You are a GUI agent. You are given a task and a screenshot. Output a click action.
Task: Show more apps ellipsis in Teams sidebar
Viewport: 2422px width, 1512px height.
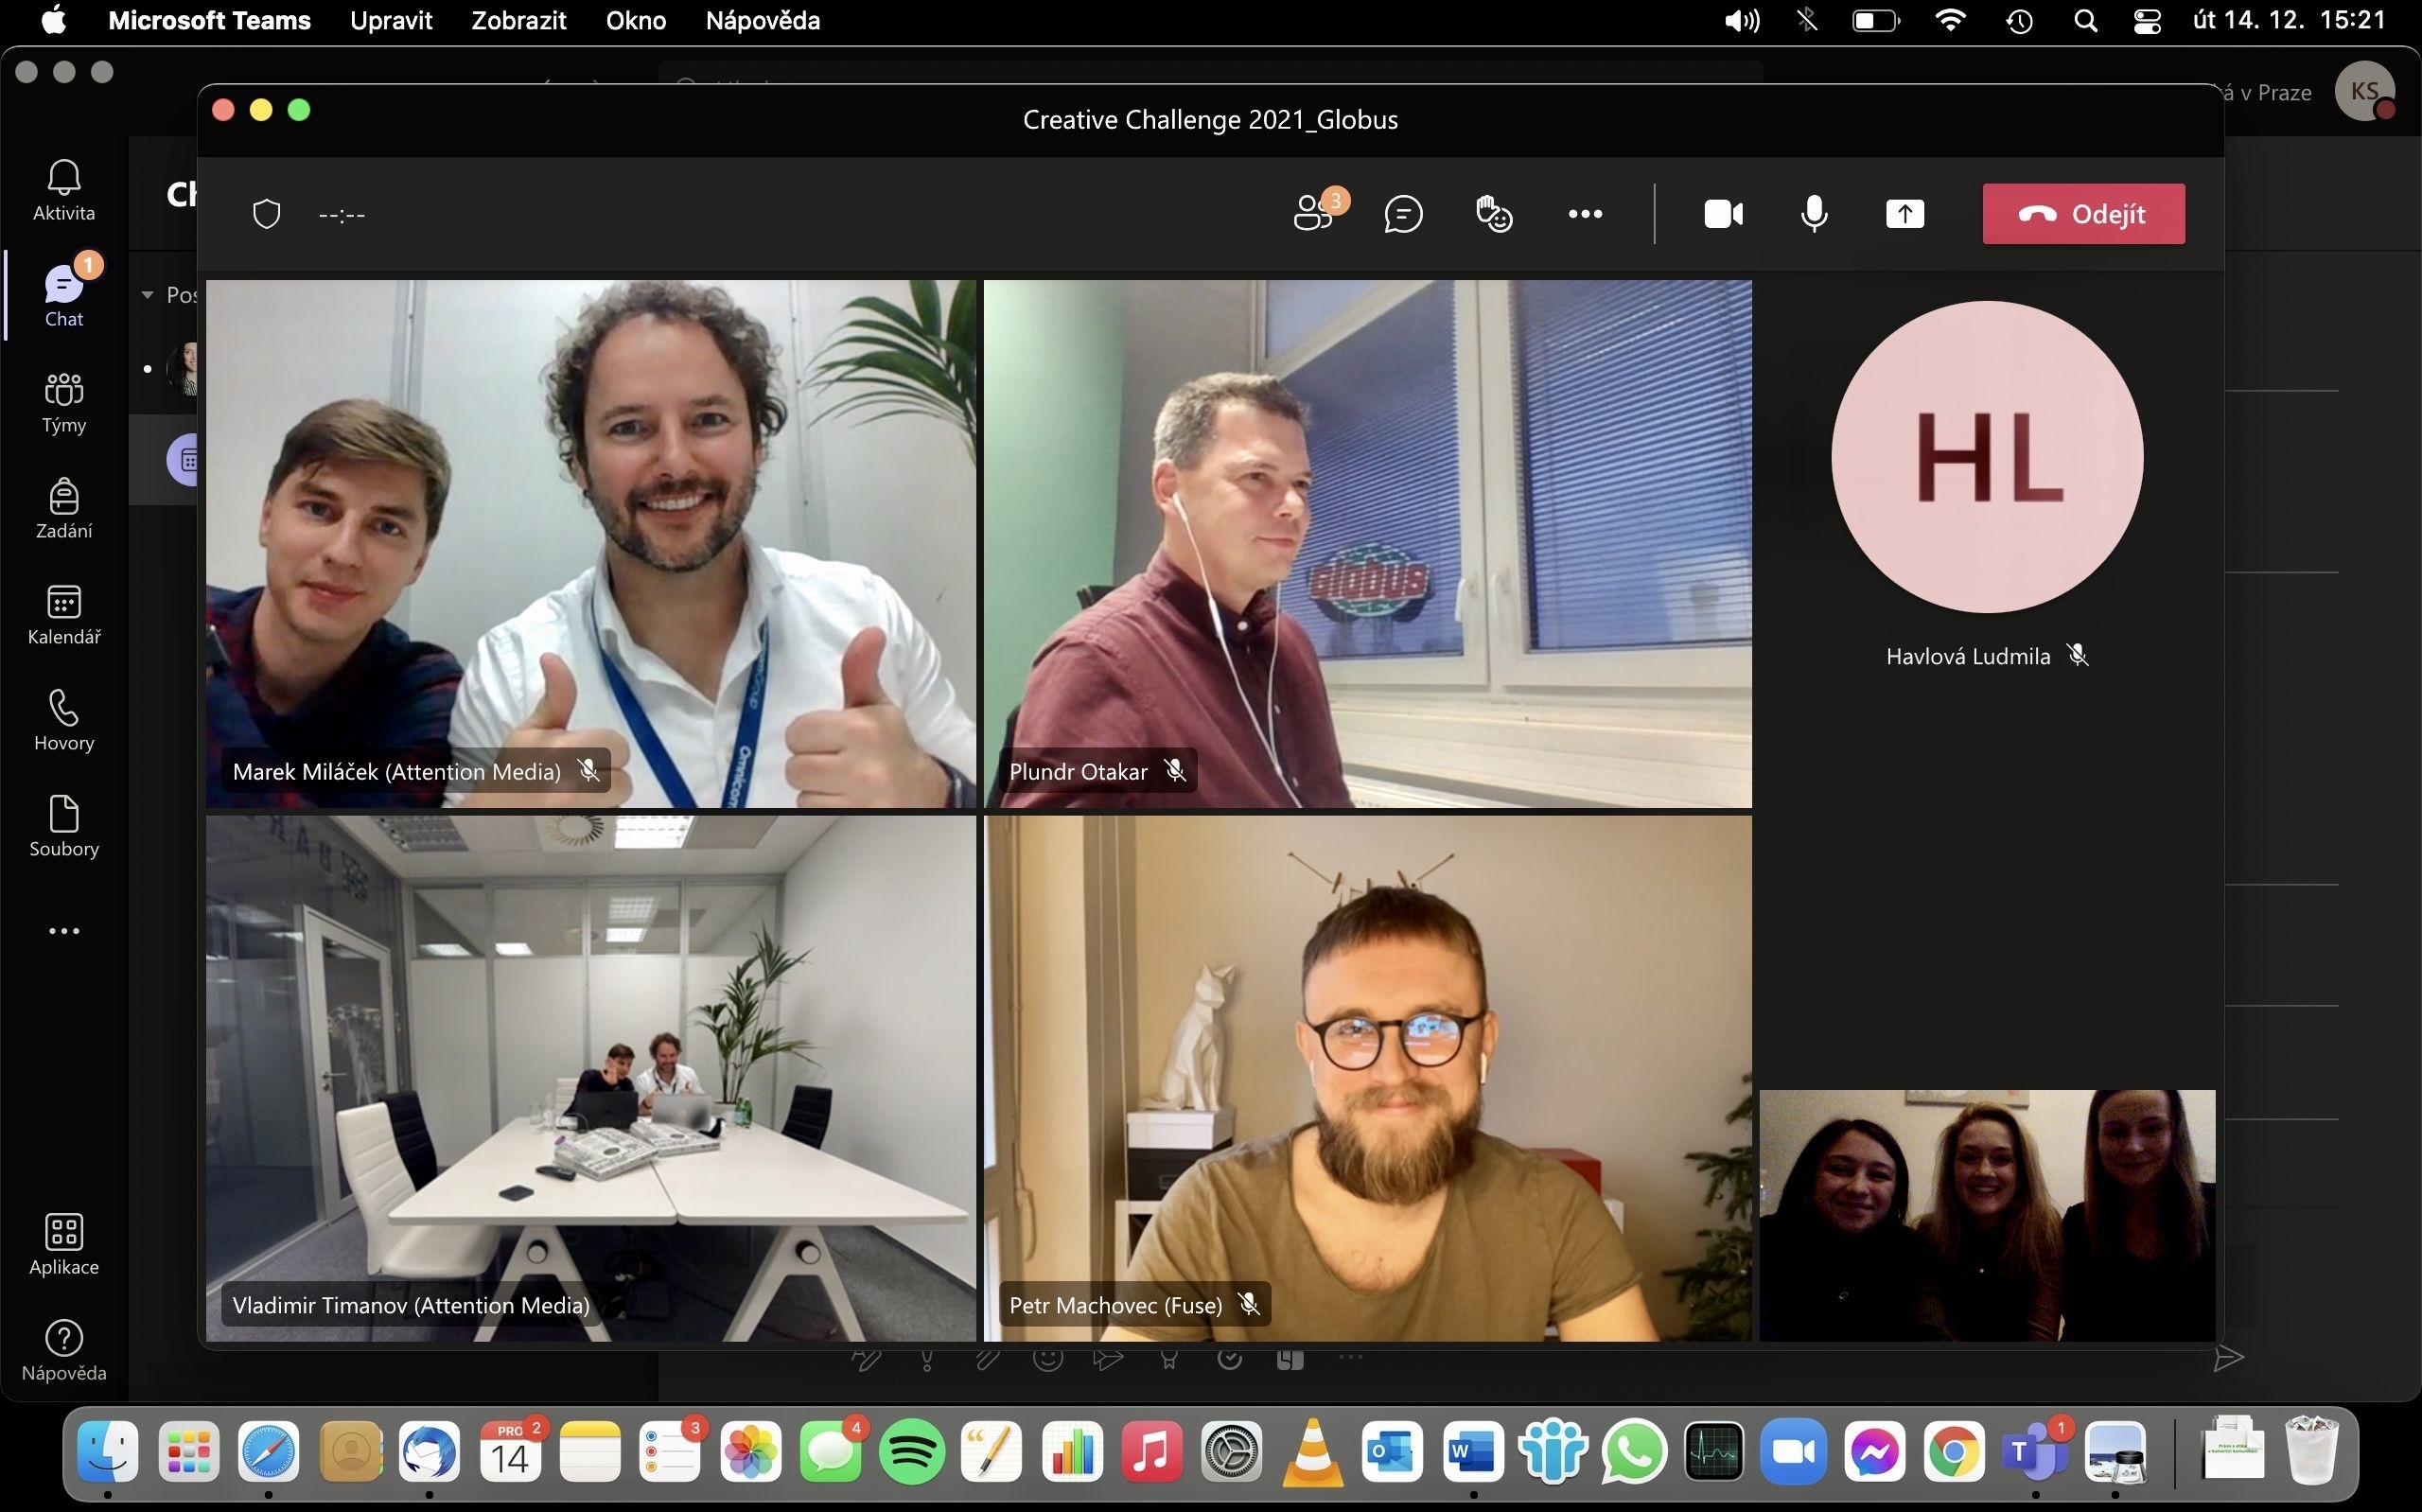[64, 931]
